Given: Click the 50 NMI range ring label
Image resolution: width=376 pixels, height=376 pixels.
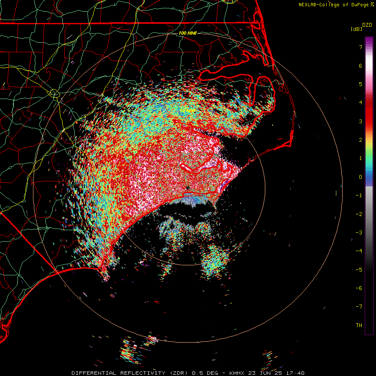Looking at the screenshot, I should pos(188,110).
